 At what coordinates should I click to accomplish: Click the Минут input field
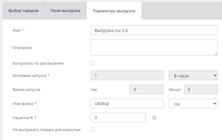tap(200, 89)
